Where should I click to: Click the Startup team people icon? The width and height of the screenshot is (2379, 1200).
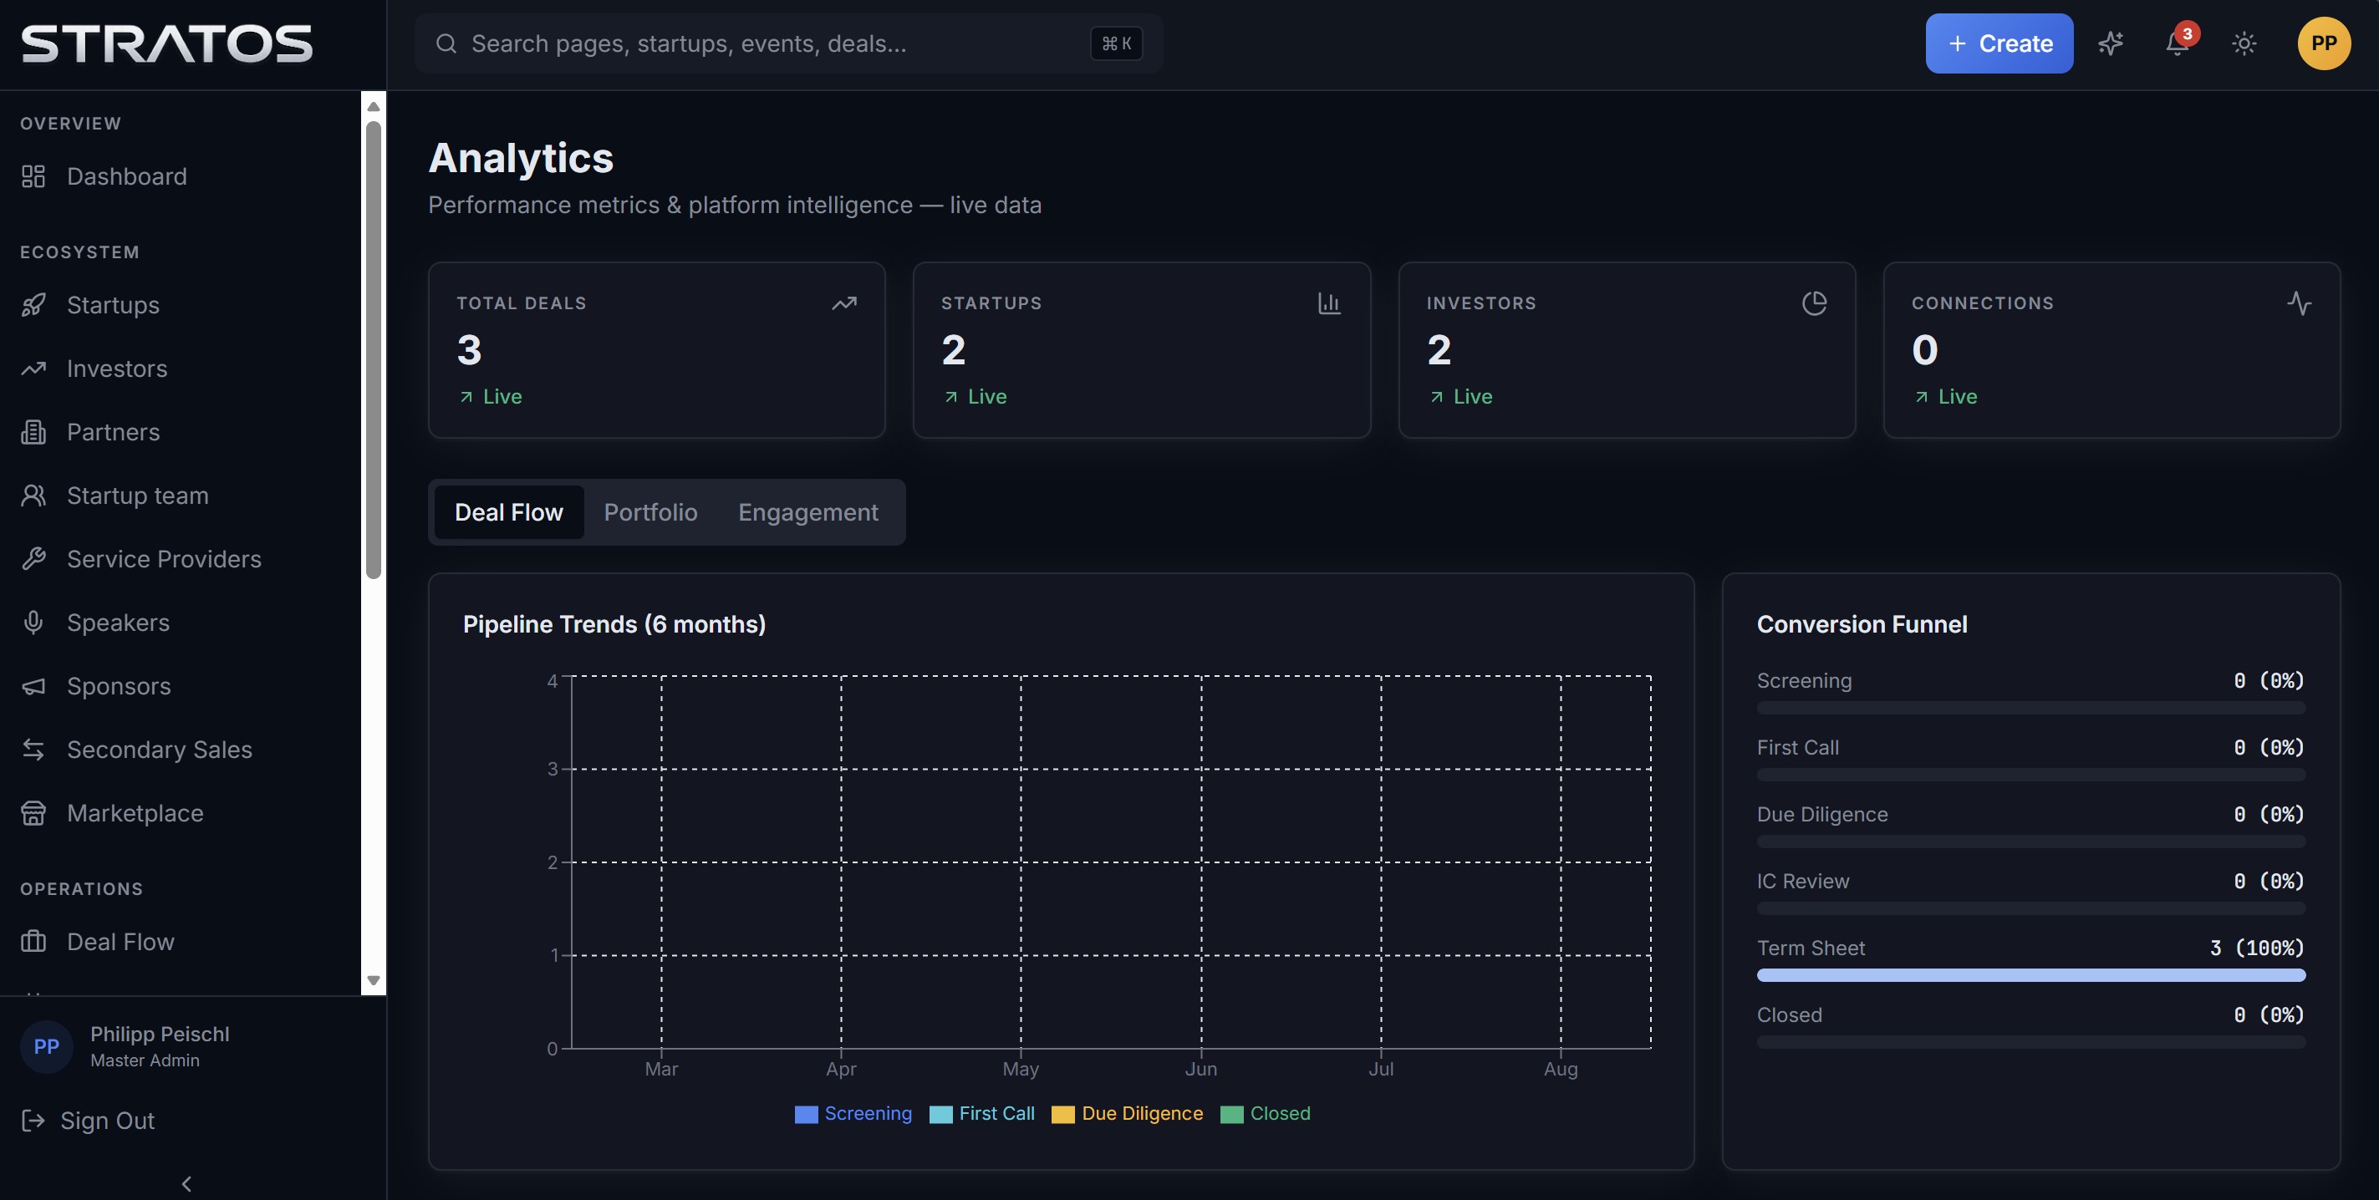pos(33,496)
